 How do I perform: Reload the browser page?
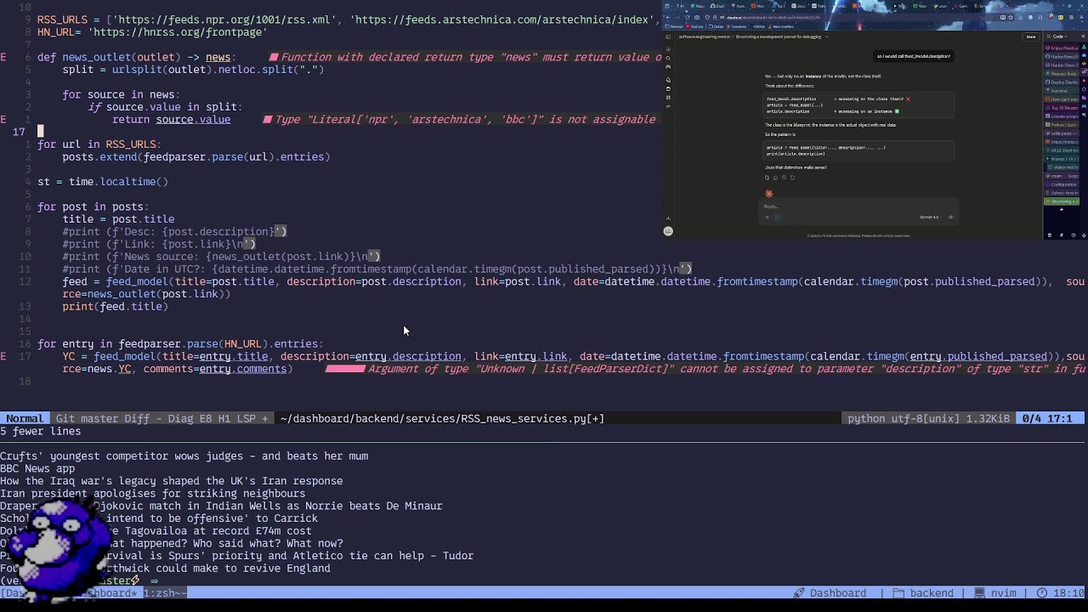[687, 17]
